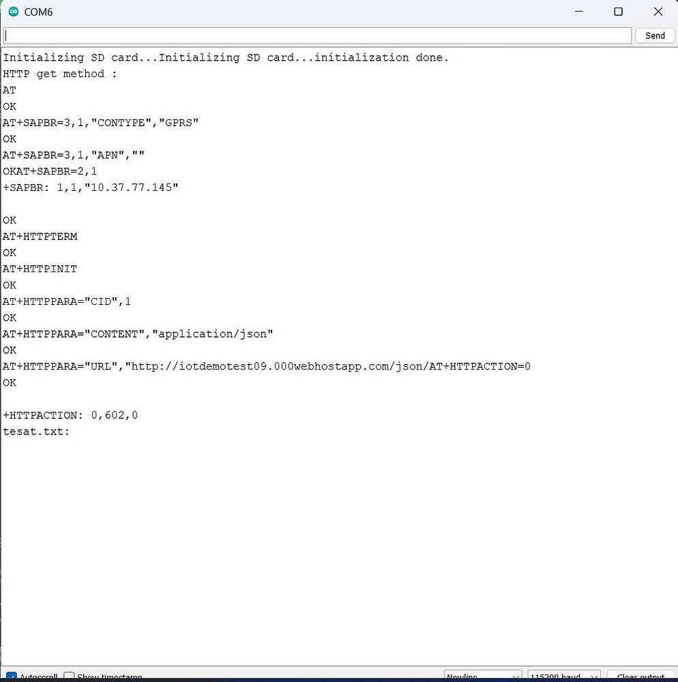The width and height of the screenshot is (678, 682).
Task: Click the Initializing SD card message
Action: (75, 57)
